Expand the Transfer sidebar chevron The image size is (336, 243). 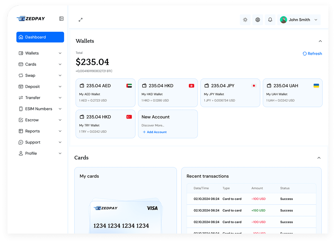coord(60,98)
